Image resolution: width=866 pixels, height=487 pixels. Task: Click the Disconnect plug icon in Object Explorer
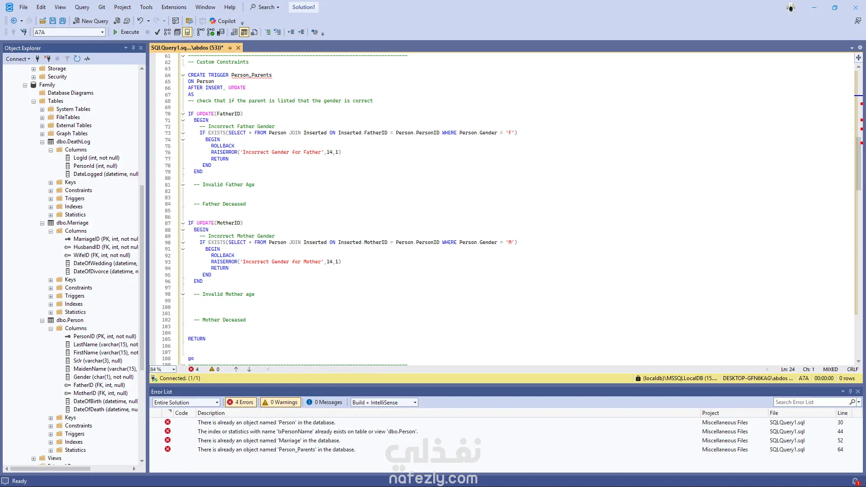click(47, 59)
